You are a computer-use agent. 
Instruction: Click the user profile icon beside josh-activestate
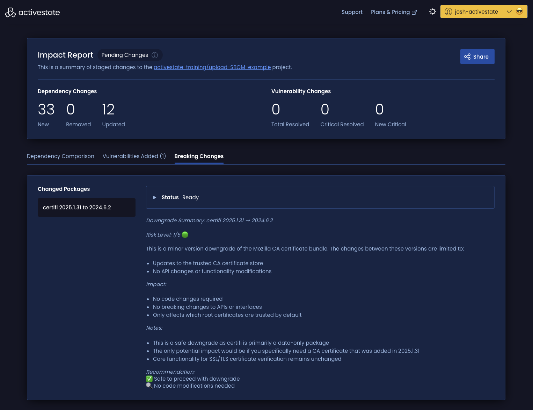coord(448,12)
